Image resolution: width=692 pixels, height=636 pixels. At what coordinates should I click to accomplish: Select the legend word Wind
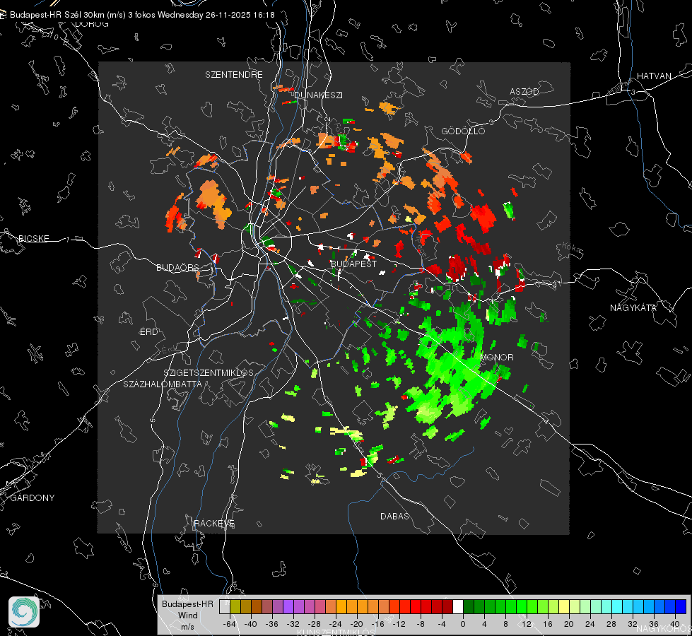[187, 615]
